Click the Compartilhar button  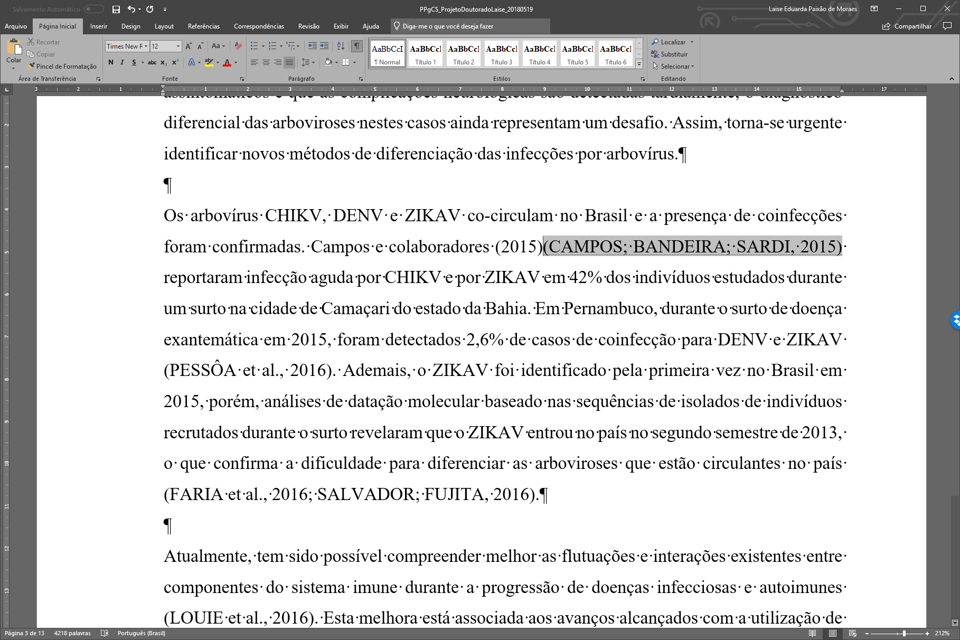[x=907, y=26]
